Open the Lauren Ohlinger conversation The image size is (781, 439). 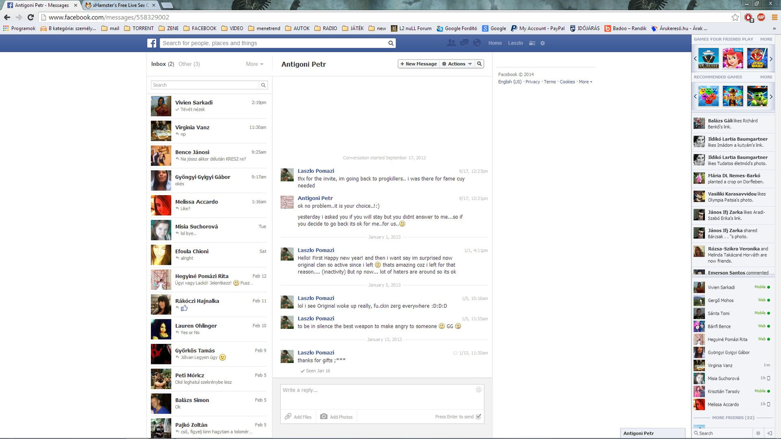[209, 329]
